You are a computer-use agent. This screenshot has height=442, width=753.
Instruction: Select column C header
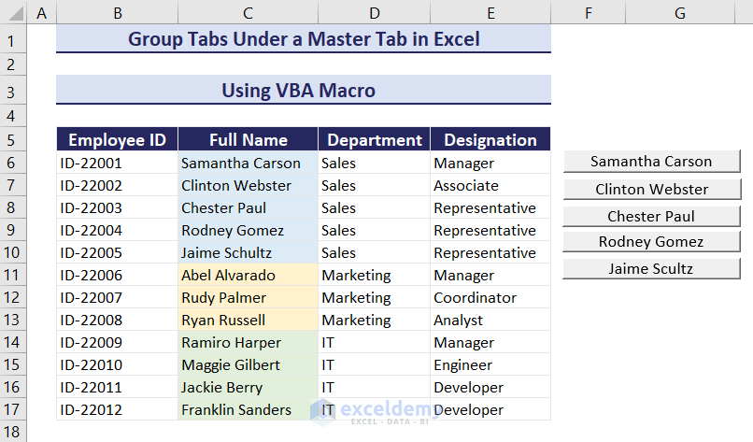248,13
